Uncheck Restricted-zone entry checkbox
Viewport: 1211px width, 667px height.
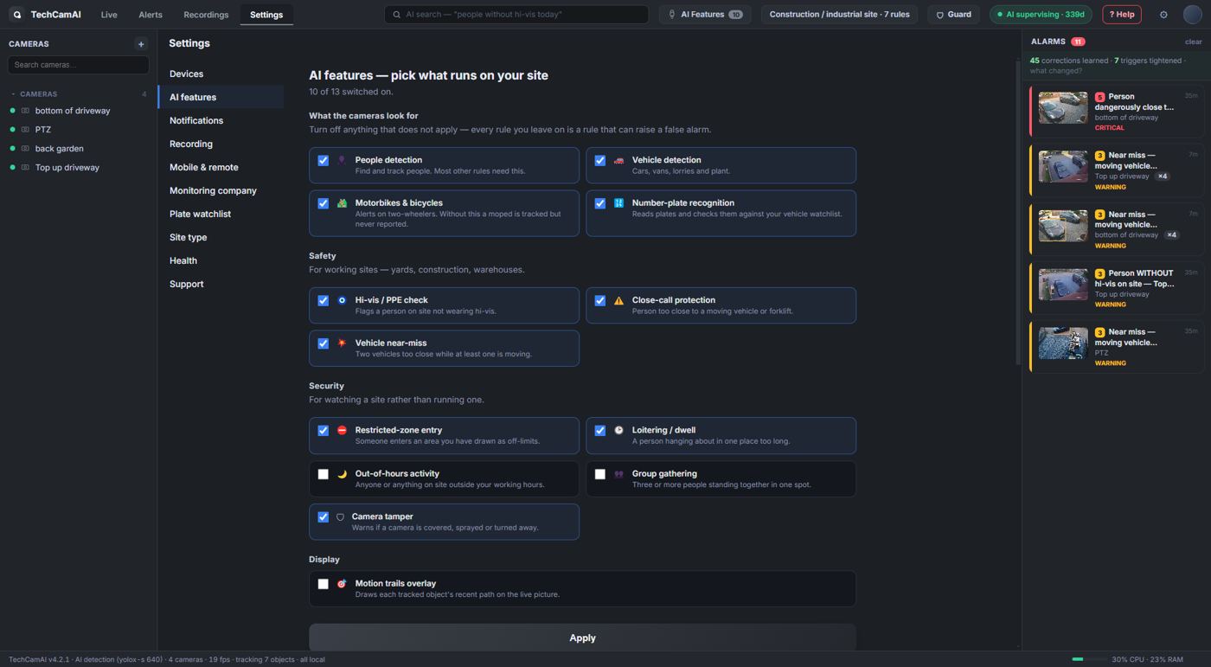tap(323, 430)
